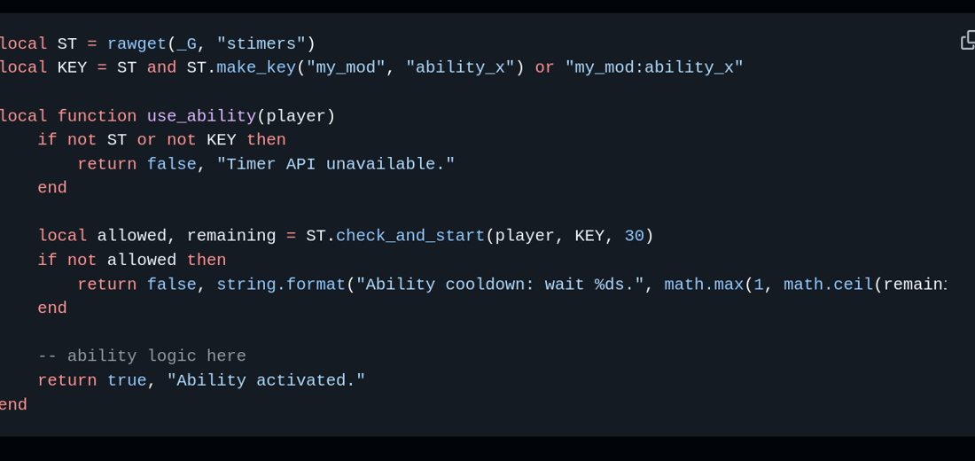Screen dimensions: 975x461
Task: Click the true return value
Action: [x=127, y=380]
